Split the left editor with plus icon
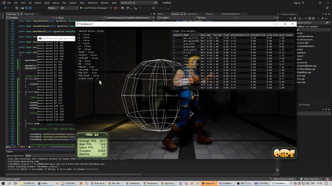 [154, 18]
